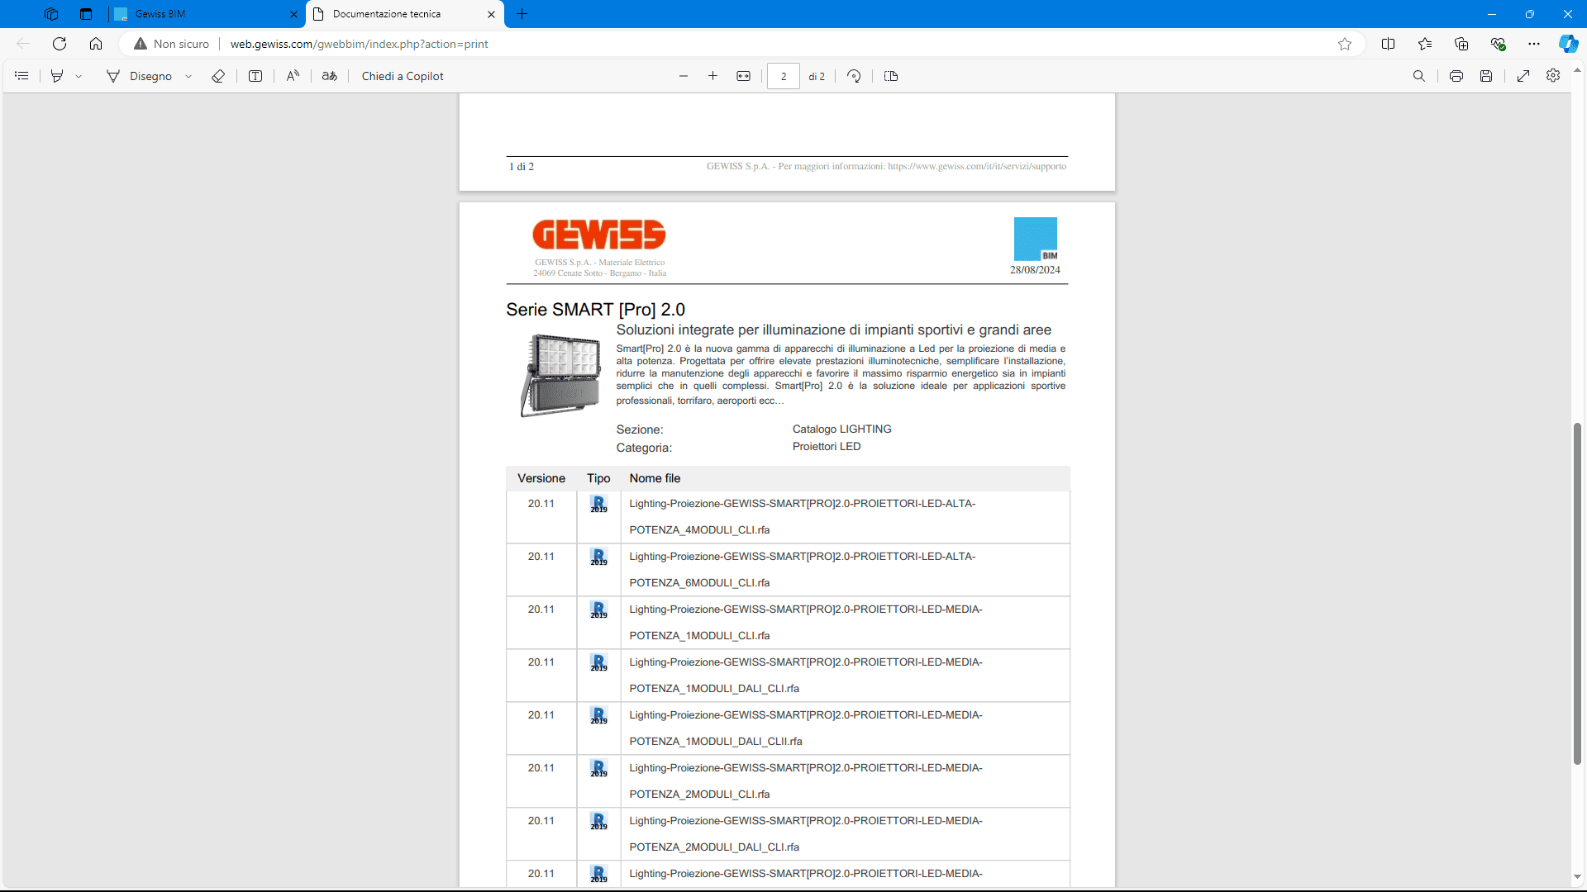The height and width of the screenshot is (892, 1587).
Task: Select the eraser tool
Action: 218,76
